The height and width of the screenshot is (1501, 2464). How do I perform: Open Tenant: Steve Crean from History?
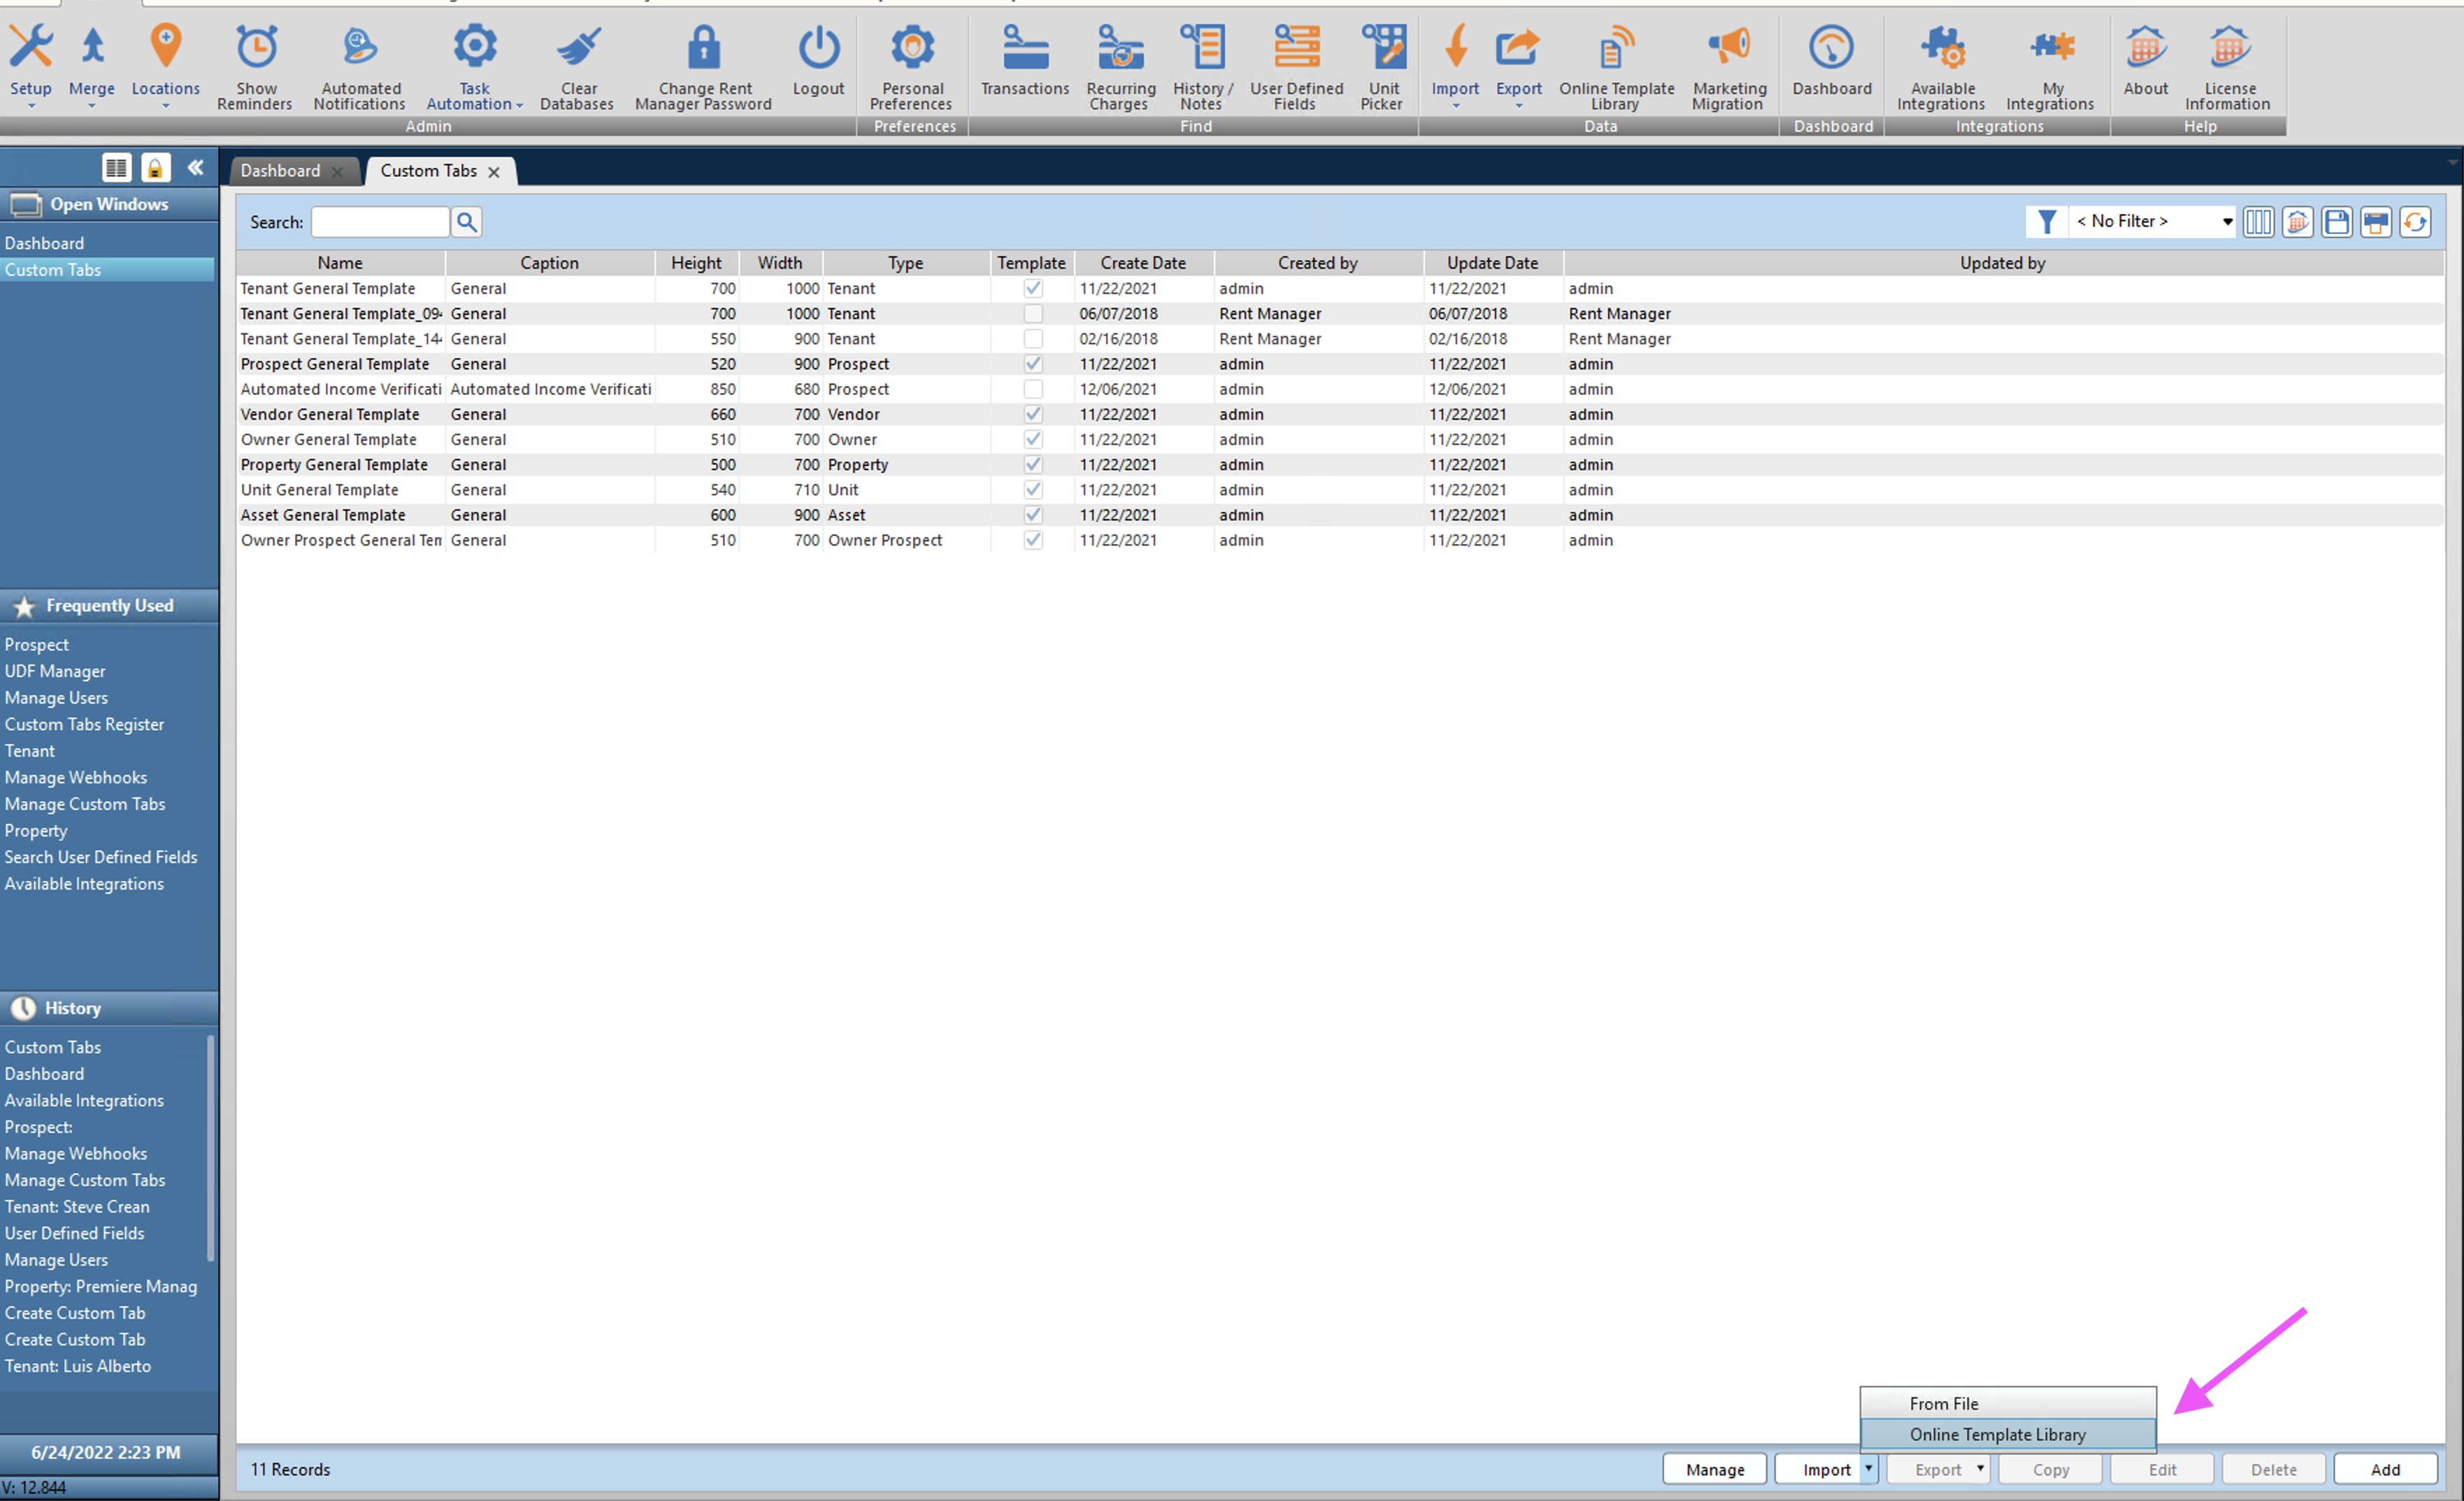click(77, 1206)
